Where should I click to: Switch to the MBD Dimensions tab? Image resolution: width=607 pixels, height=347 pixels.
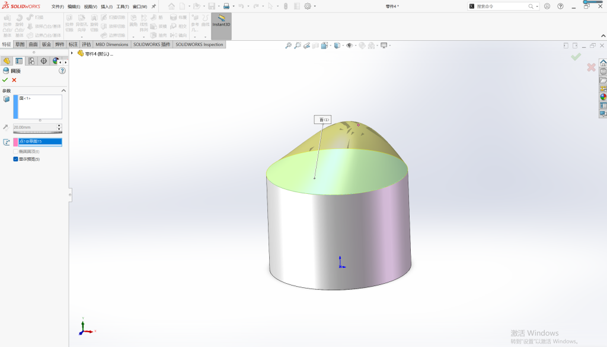112,44
